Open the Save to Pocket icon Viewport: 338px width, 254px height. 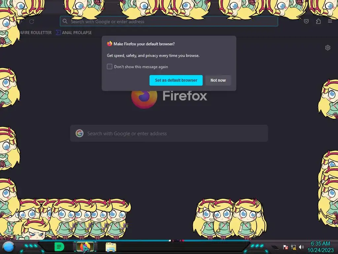tap(306, 21)
